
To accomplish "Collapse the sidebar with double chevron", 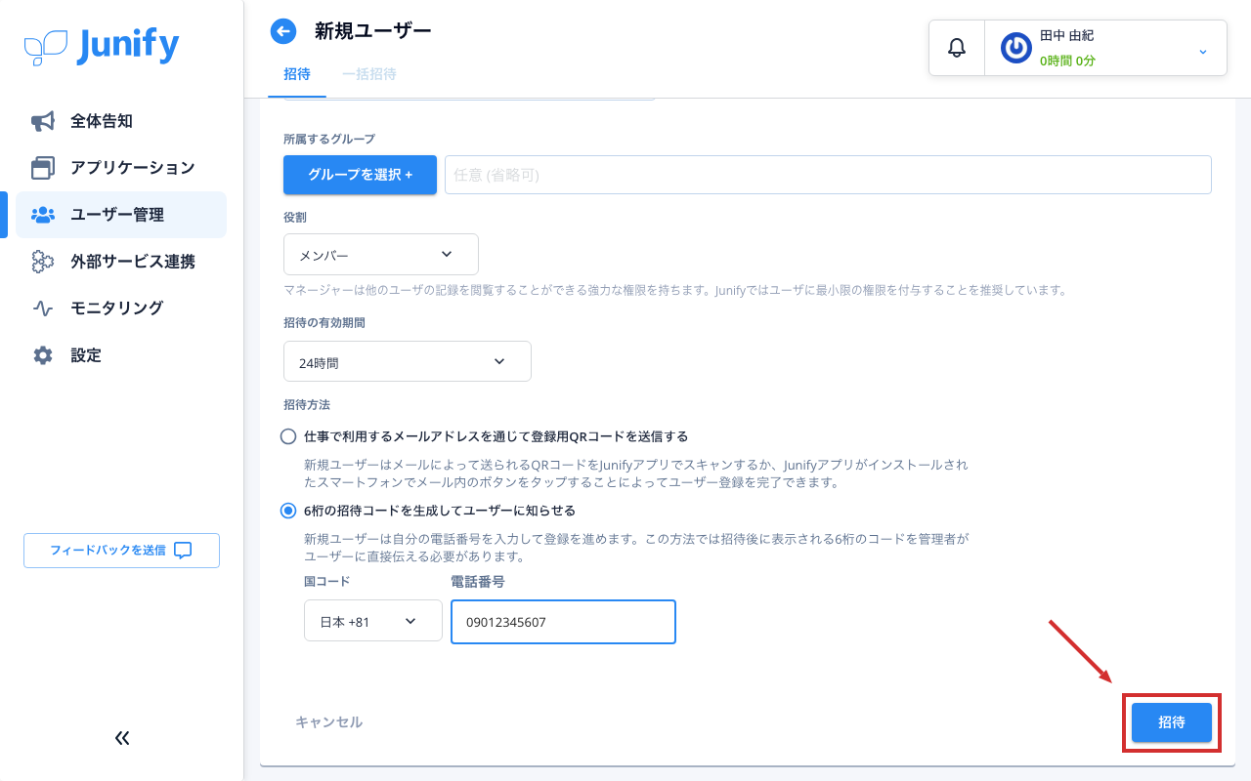I will pyautogui.click(x=122, y=738).
